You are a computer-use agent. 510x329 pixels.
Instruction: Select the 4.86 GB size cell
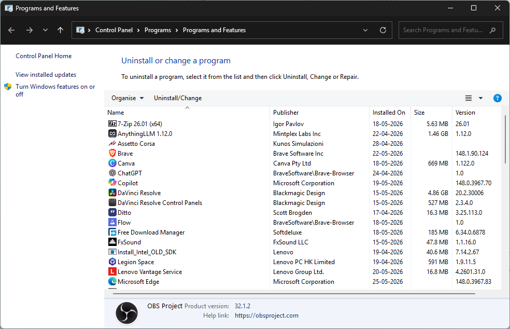(438, 193)
